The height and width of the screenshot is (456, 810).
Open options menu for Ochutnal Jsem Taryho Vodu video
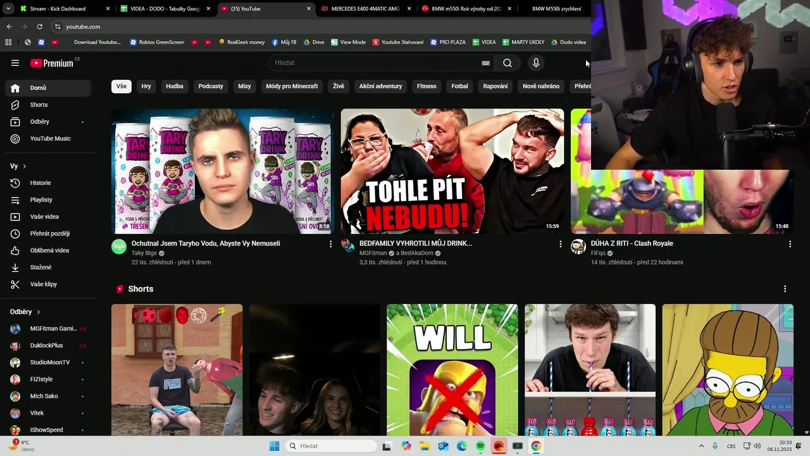tap(330, 244)
